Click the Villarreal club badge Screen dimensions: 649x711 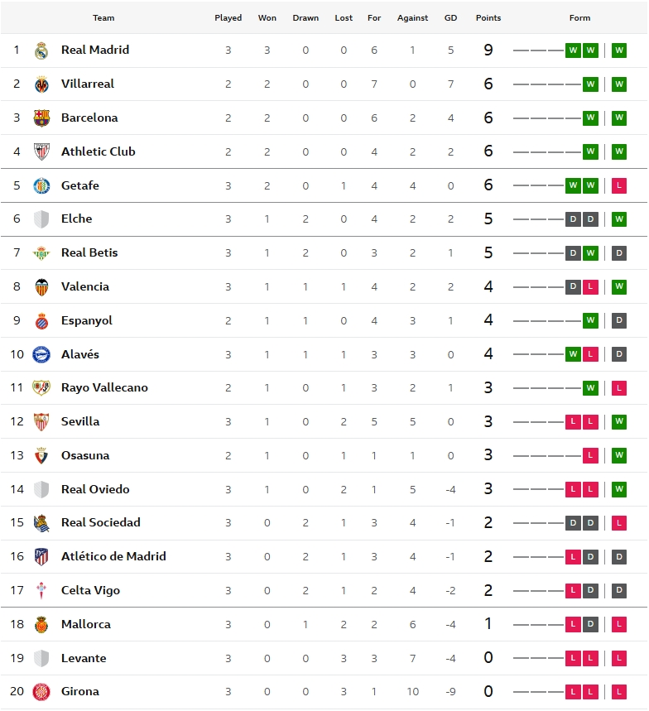point(41,84)
